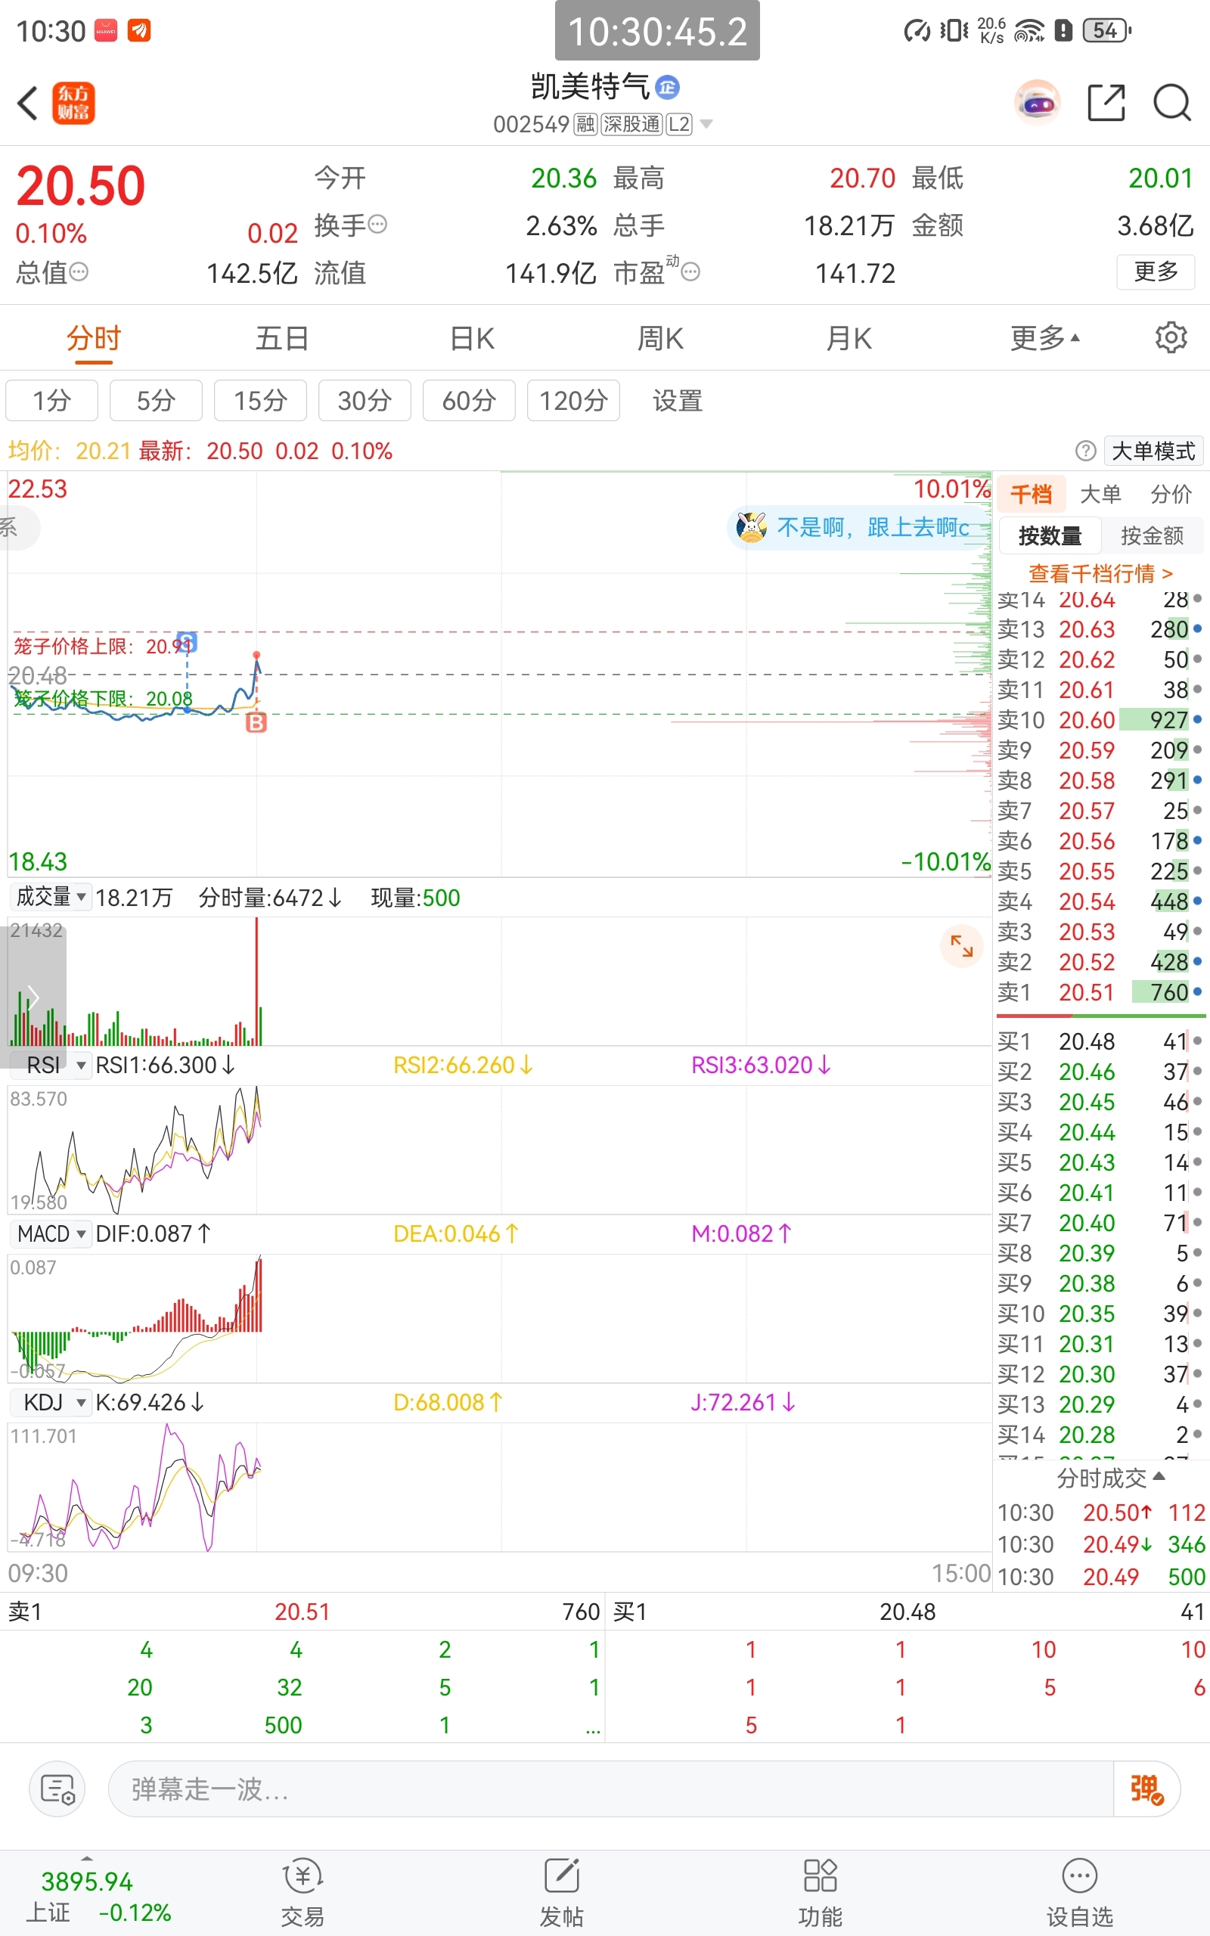Tap the L2 level-2 tag

tap(678, 124)
